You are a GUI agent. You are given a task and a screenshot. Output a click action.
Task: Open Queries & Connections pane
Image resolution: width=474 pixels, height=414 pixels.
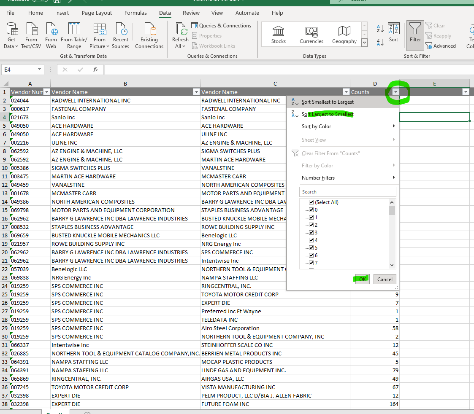point(221,26)
